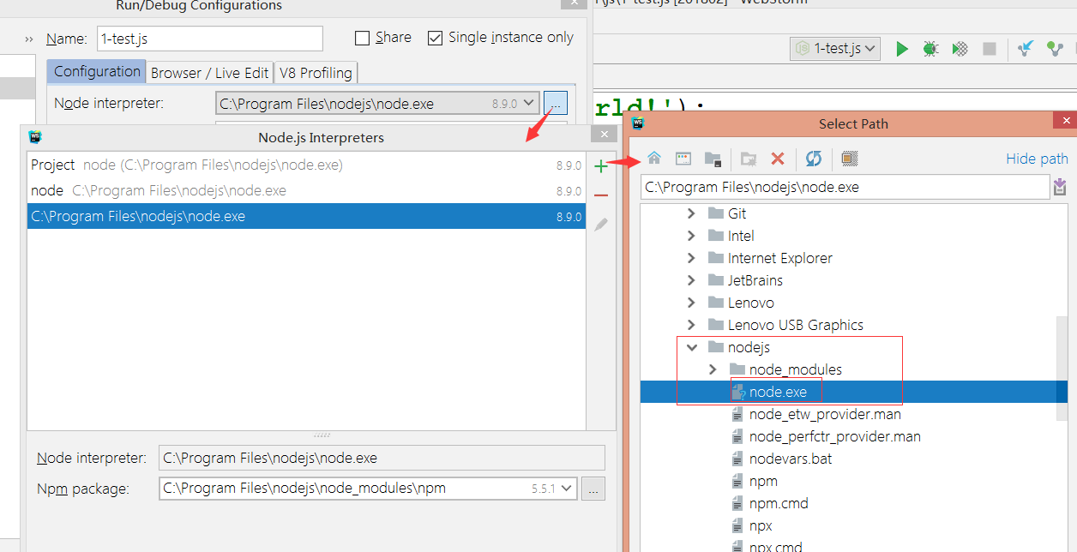Collapse the nodejs folder
This screenshot has height=552, width=1077.
[x=692, y=347]
